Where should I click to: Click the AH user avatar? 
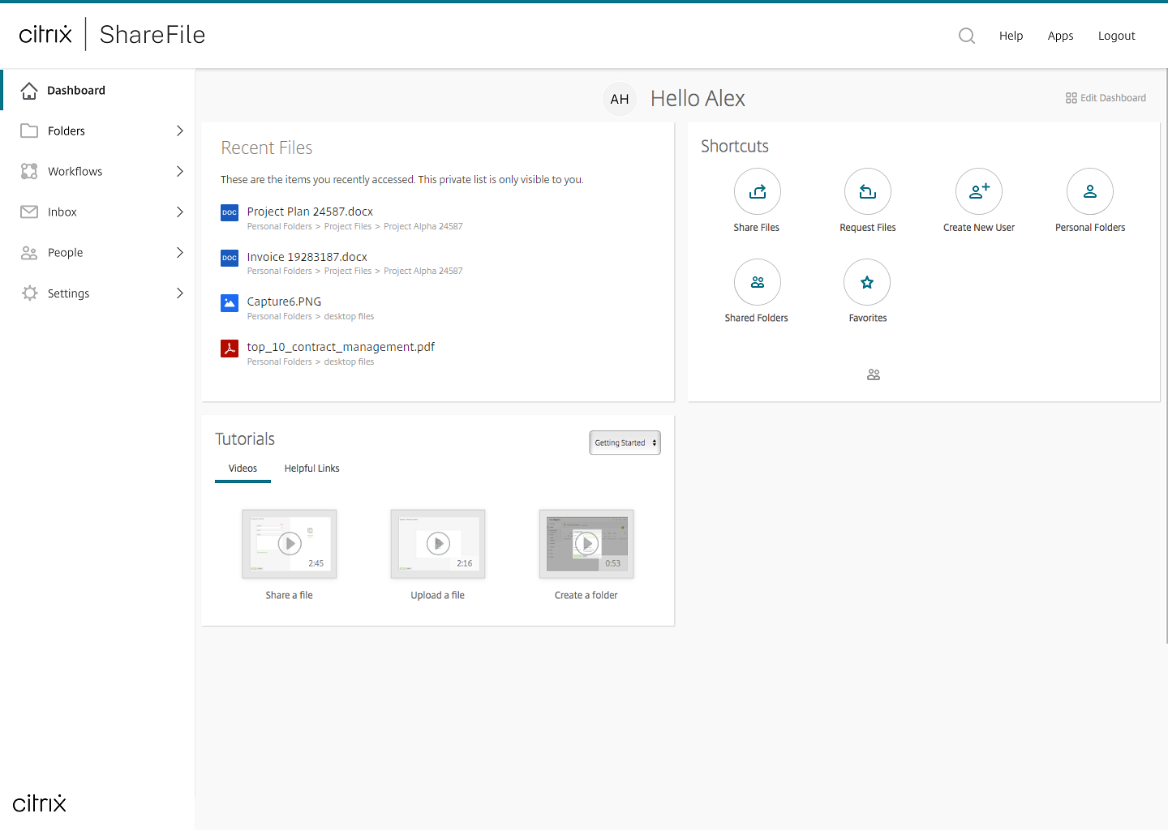620,99
